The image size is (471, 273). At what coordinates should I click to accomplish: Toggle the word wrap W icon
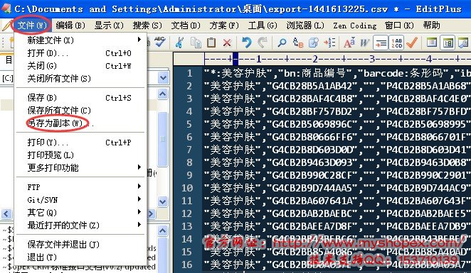coord(364,43)
